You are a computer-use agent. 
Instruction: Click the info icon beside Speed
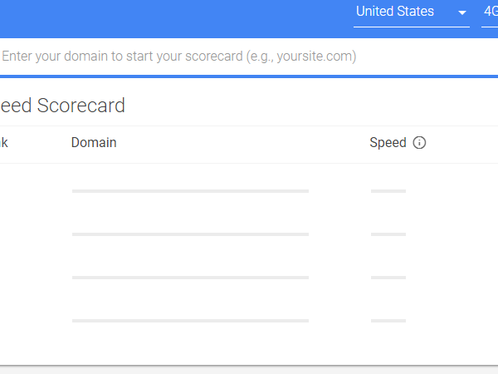419,143
